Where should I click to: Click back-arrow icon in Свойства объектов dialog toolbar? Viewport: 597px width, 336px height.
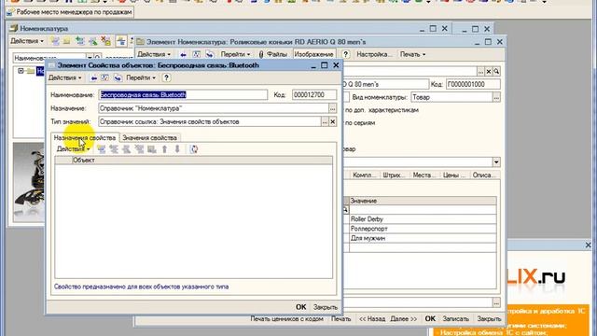pos(93,77)
